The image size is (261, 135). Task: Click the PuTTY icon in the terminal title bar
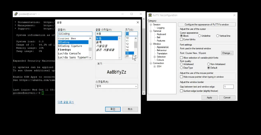coord(16,14)
